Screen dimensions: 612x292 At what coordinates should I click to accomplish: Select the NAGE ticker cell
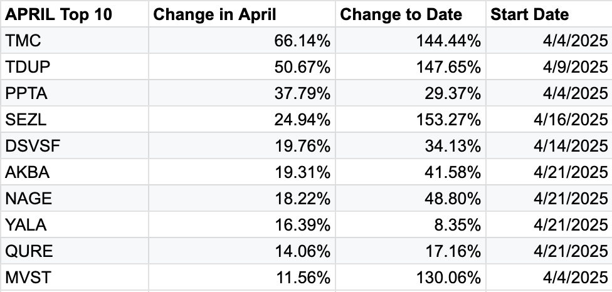(75, 199)
